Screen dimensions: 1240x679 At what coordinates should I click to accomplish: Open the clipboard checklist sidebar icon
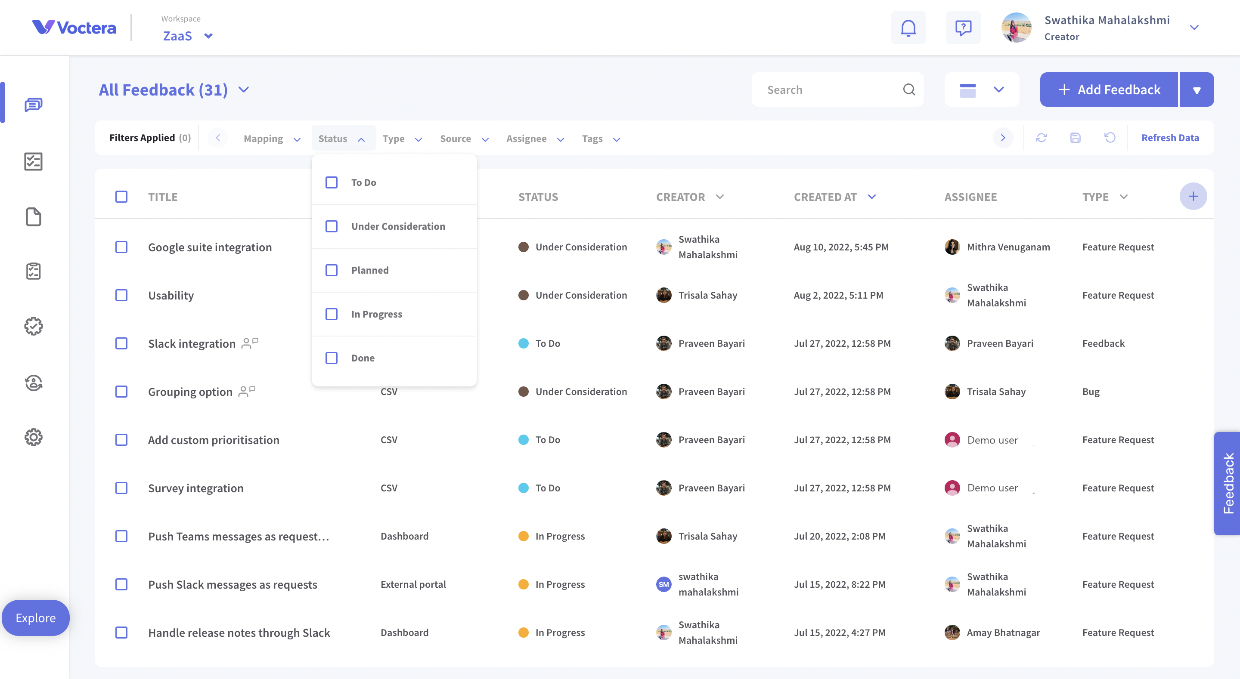click(x=33, y=272)
